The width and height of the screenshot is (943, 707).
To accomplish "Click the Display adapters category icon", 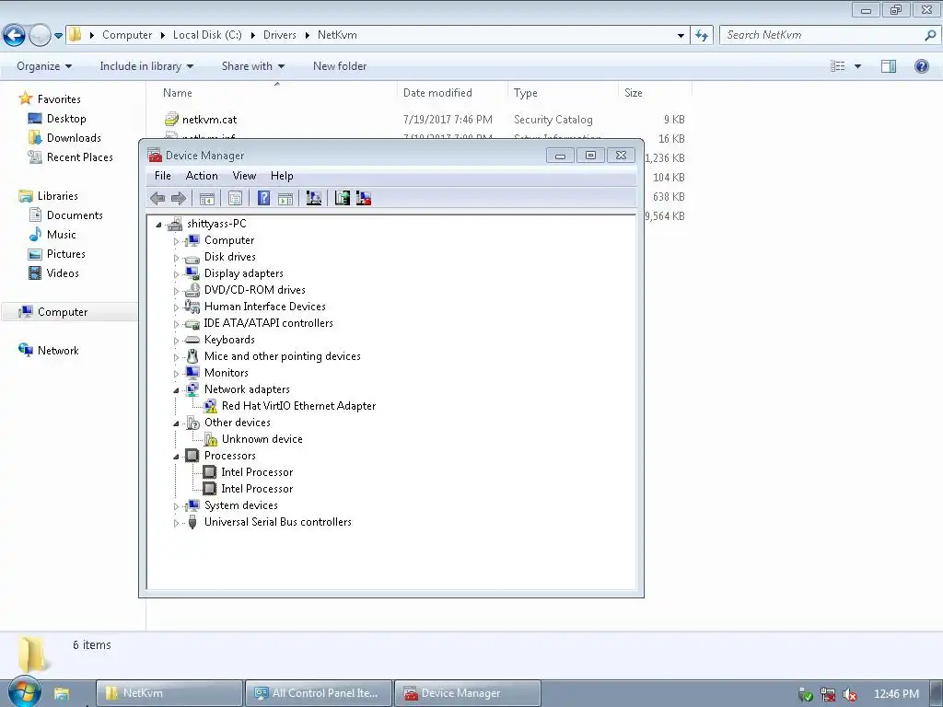I will [192, 273].
